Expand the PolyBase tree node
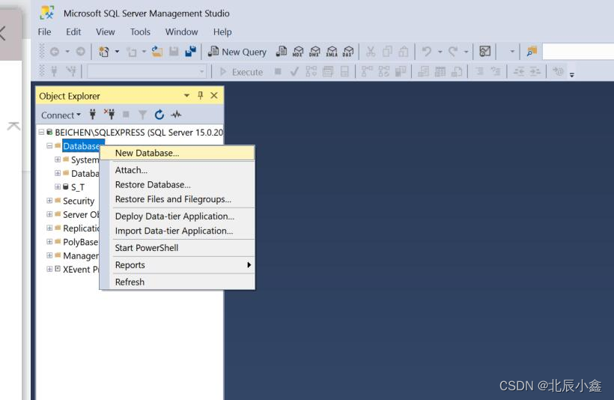The height and width of the screenshot is (400, 614). tap(49, 242)
